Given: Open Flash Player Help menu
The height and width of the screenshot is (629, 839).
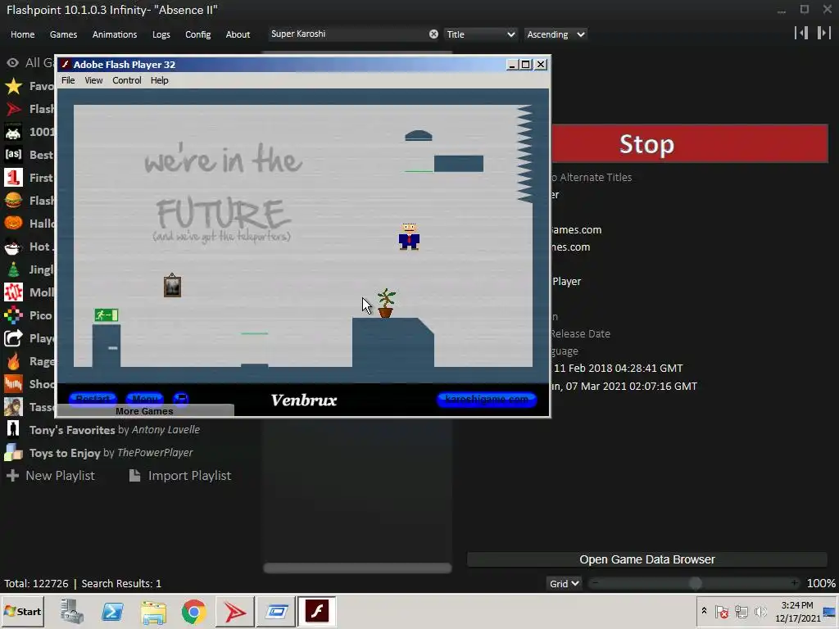Looking at the screenshot, I should pyautogui.click(x=160, y=80).
